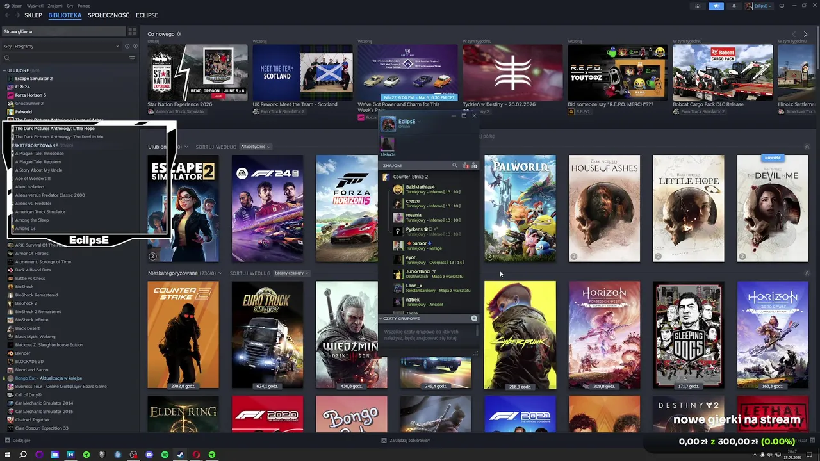
Task: Open The Devil in Me cover
Action: [x=773, y=208]
